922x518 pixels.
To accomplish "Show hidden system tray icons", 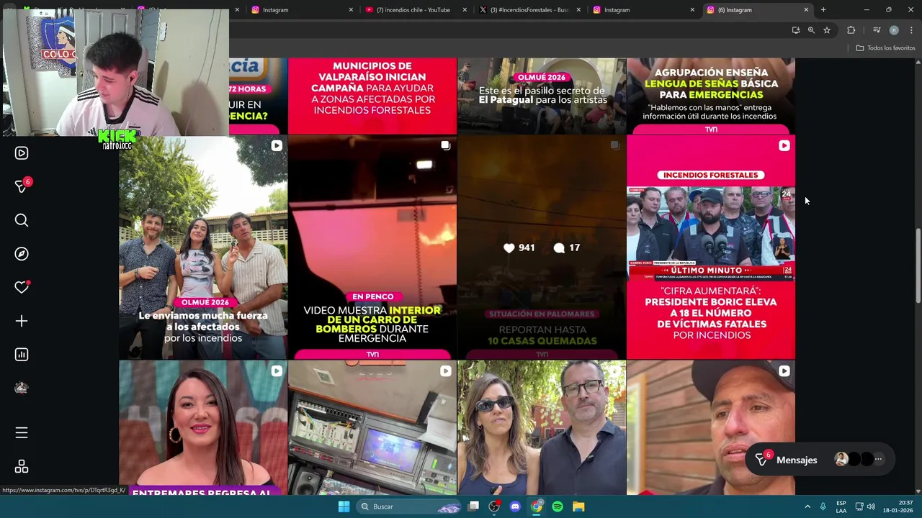I will click(807, 506).
